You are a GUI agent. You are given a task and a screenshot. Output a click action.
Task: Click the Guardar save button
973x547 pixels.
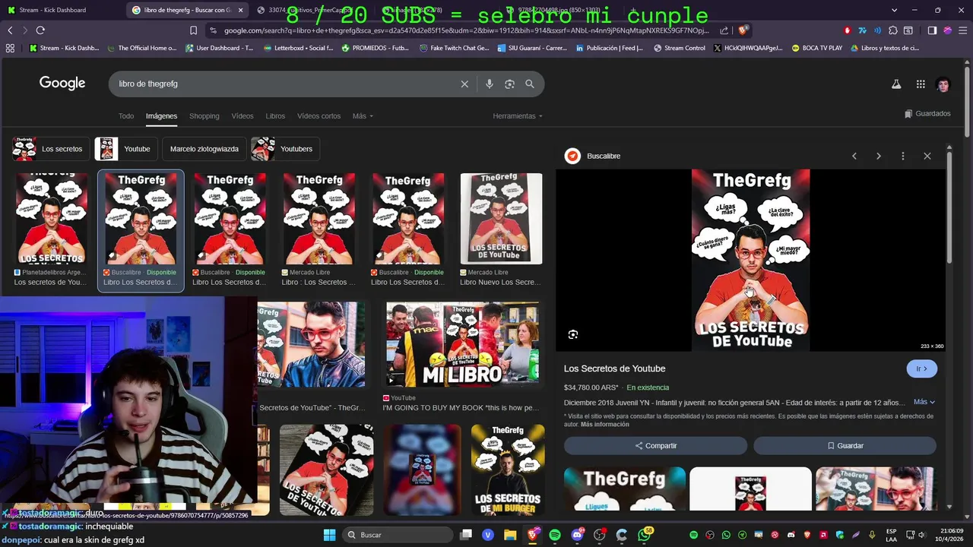pyautogui.click(x=845, y=446)
